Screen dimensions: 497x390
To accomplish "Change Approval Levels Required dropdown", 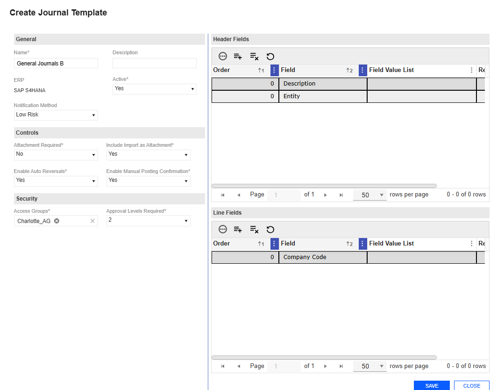I will (148, 220).
